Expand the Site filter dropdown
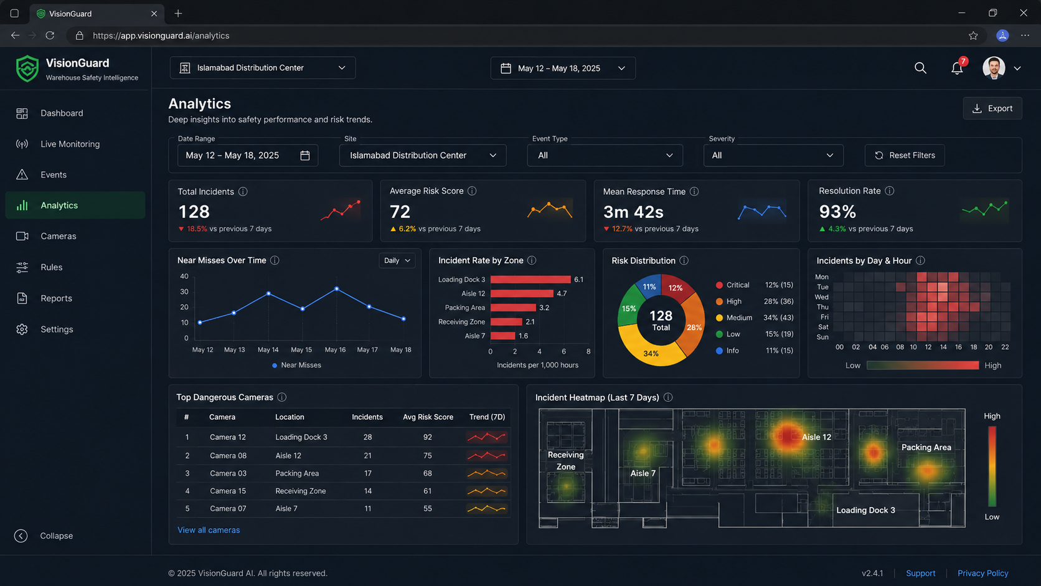1041x586 pixels. click(x=423, y=155)
